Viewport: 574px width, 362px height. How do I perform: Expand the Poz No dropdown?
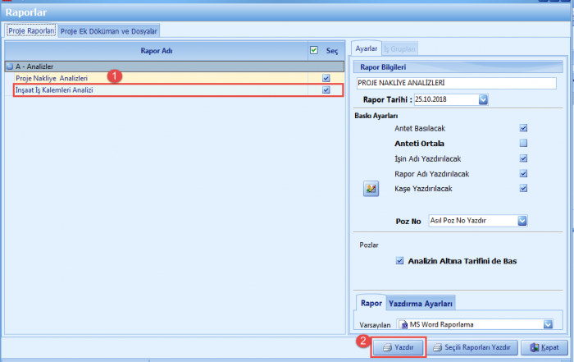coord(522,221)
